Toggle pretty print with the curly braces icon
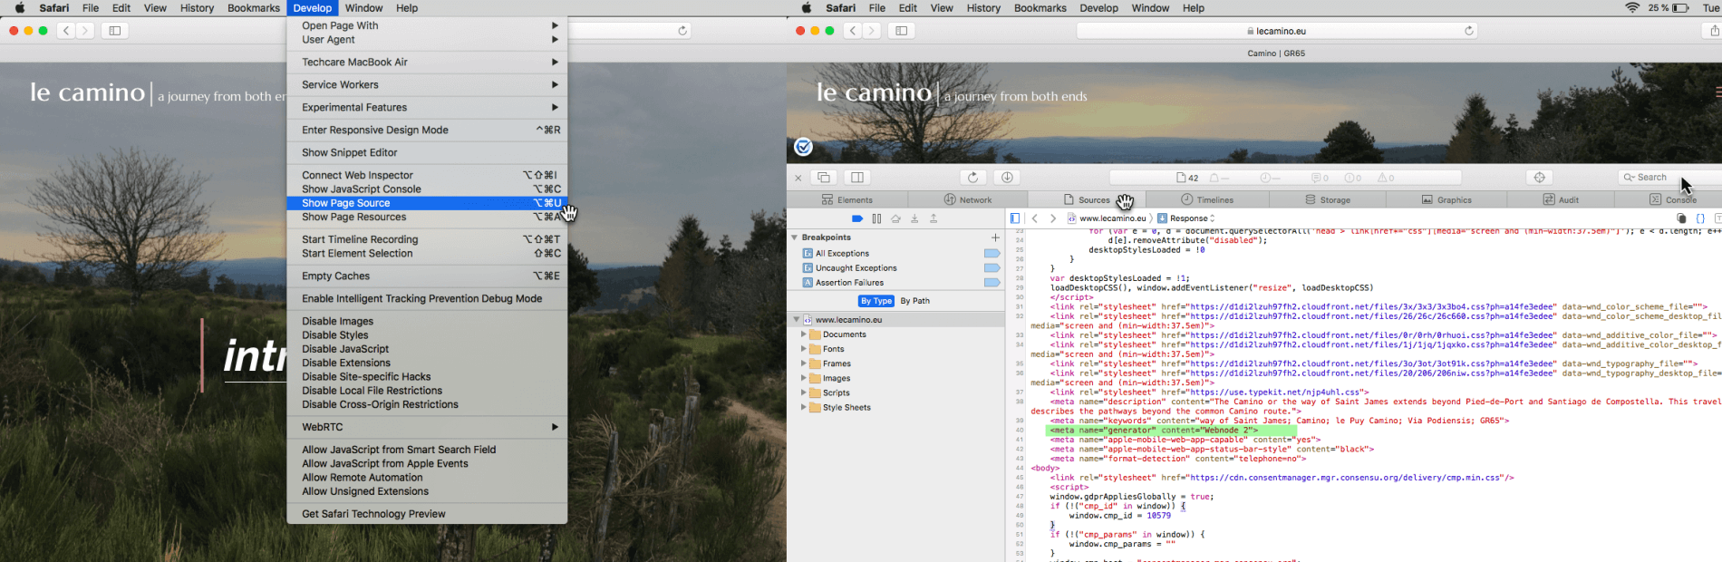 pos(1700,218)
